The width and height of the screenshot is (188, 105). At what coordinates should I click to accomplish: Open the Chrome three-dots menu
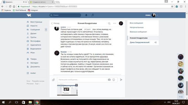pyautogui.click(x=186, y=6)
